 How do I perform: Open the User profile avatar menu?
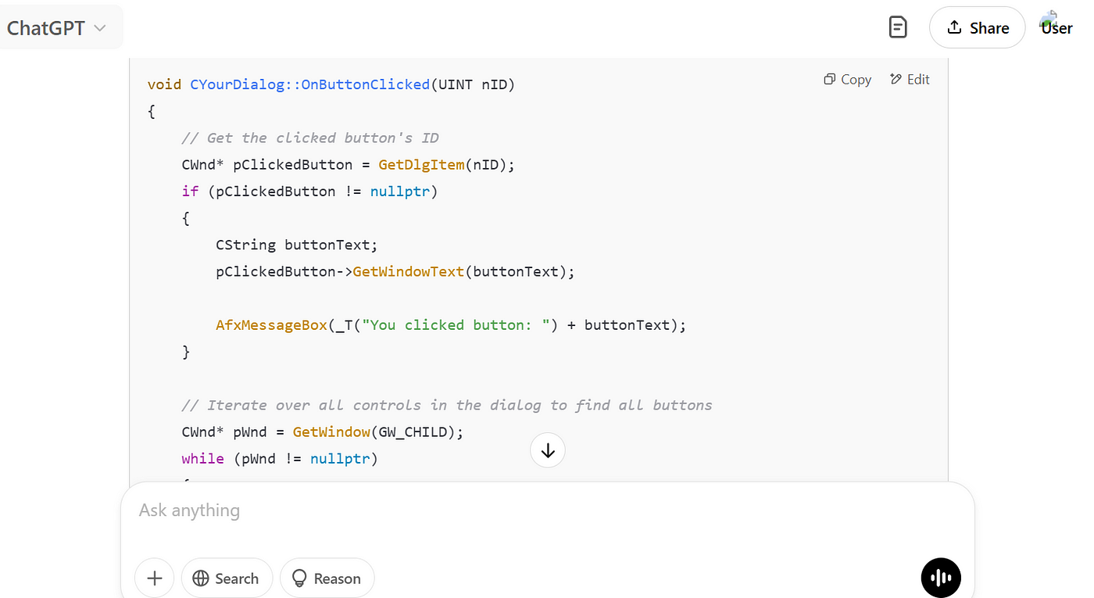(x=1055, y=25)
